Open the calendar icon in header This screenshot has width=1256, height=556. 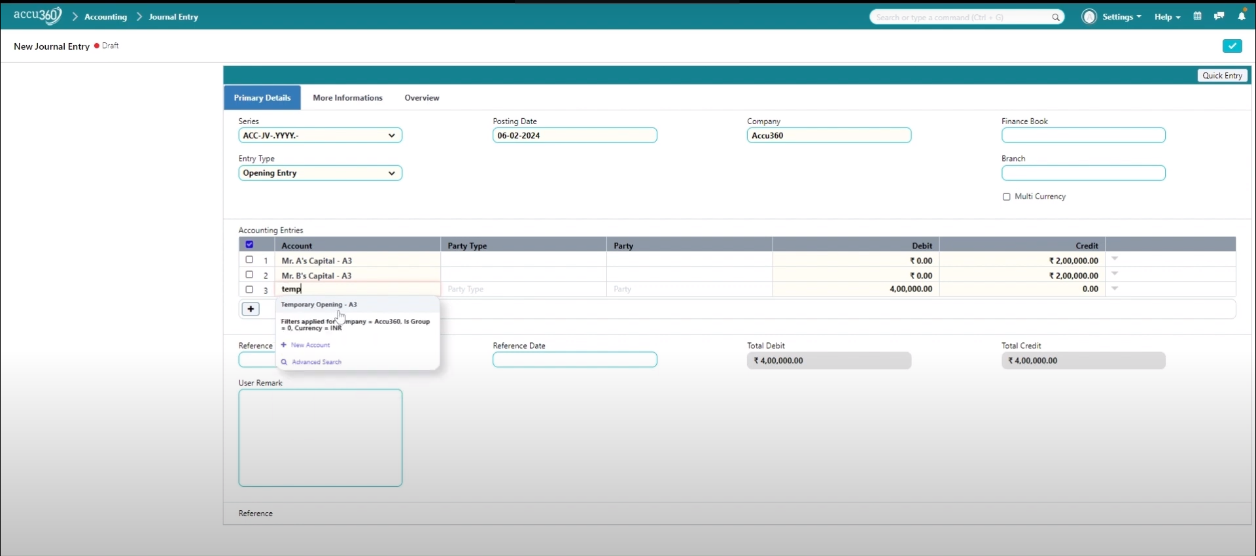pos(1197,16)
